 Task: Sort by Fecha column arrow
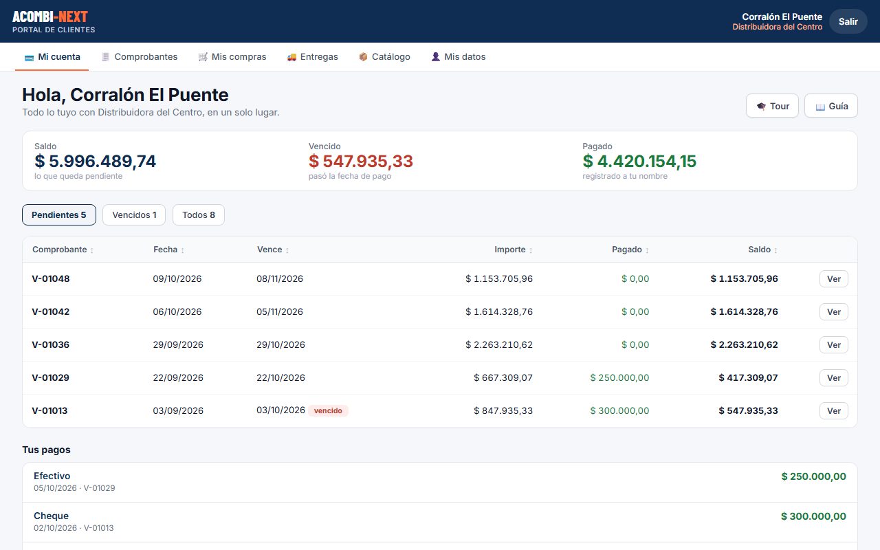point(182,250)
